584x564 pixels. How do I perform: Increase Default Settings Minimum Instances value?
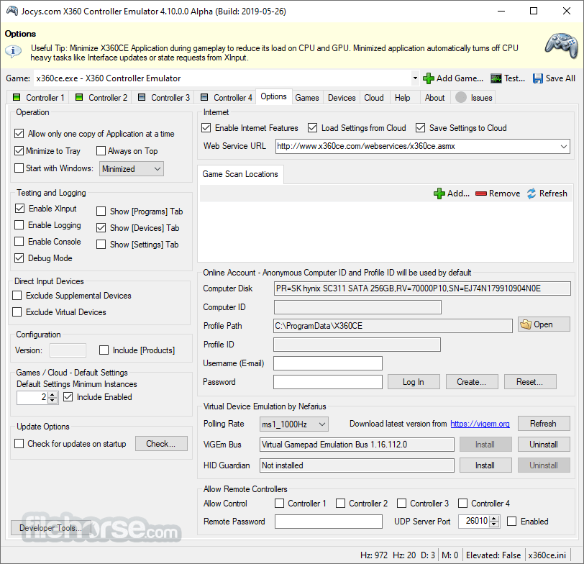point(53,394)
